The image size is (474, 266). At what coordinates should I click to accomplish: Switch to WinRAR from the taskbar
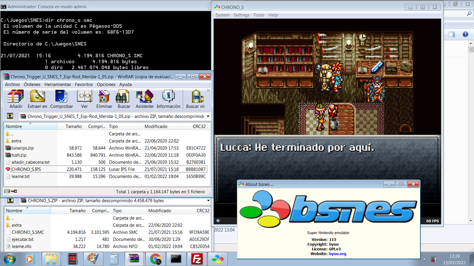(x=134, y=259)
